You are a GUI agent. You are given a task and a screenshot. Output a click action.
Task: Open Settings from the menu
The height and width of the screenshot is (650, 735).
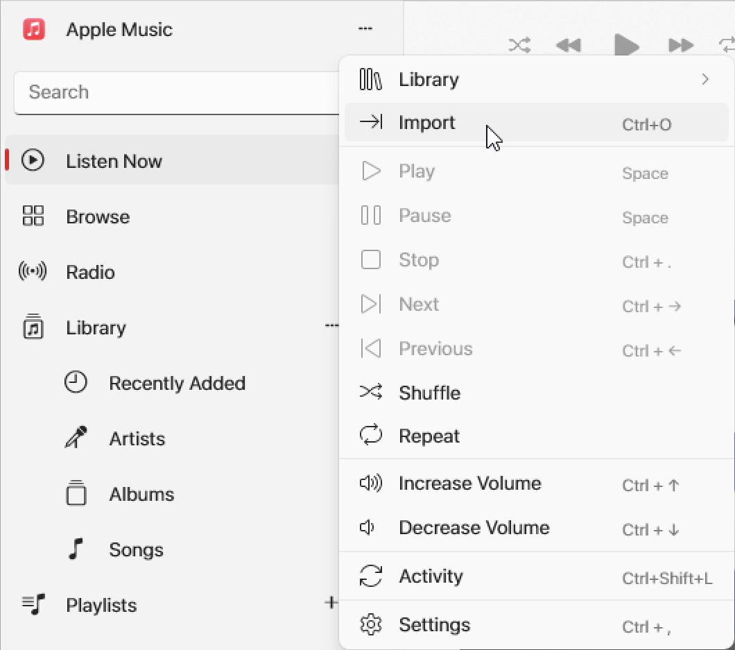click(x=536, y=624)
